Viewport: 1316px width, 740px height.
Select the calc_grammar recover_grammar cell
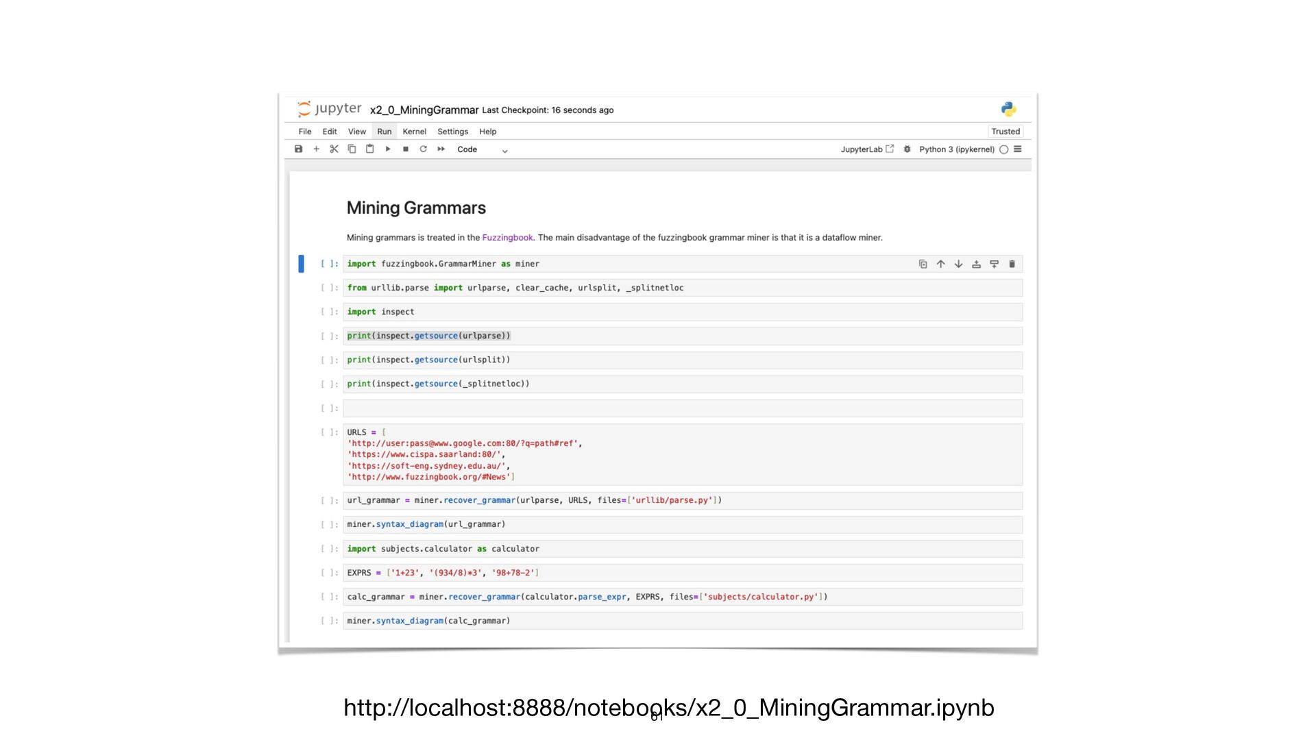click(x=683, y=597)
